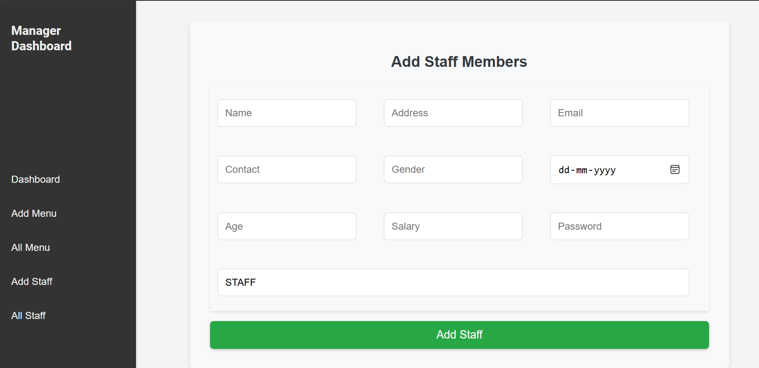Navigate to All Staff in sidebar

[29, 316]
